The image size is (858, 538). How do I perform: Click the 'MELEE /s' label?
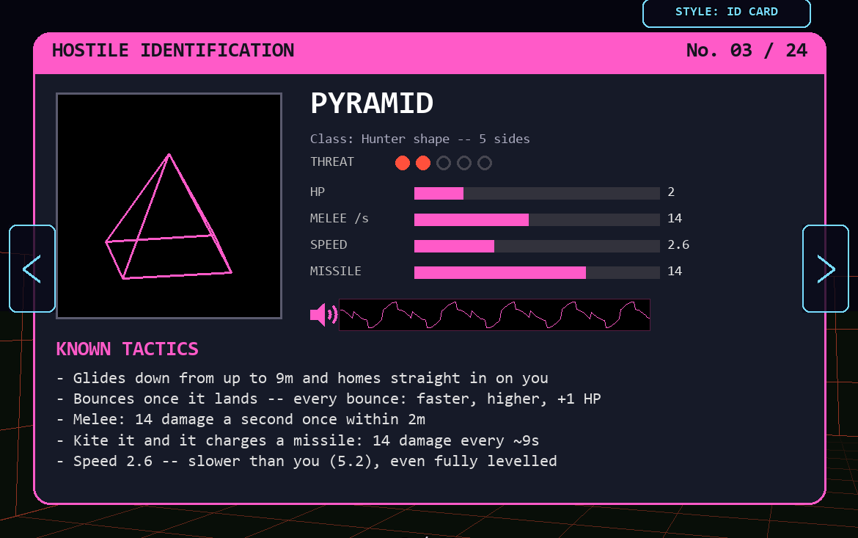pyautogui.click(x=340, y=219)
